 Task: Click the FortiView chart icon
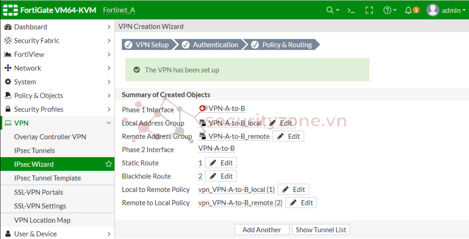click(x=8, y=55)
